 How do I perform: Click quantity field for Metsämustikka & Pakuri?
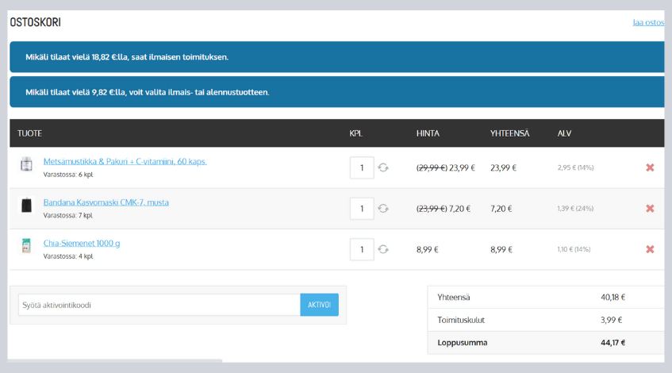(361, 167)
